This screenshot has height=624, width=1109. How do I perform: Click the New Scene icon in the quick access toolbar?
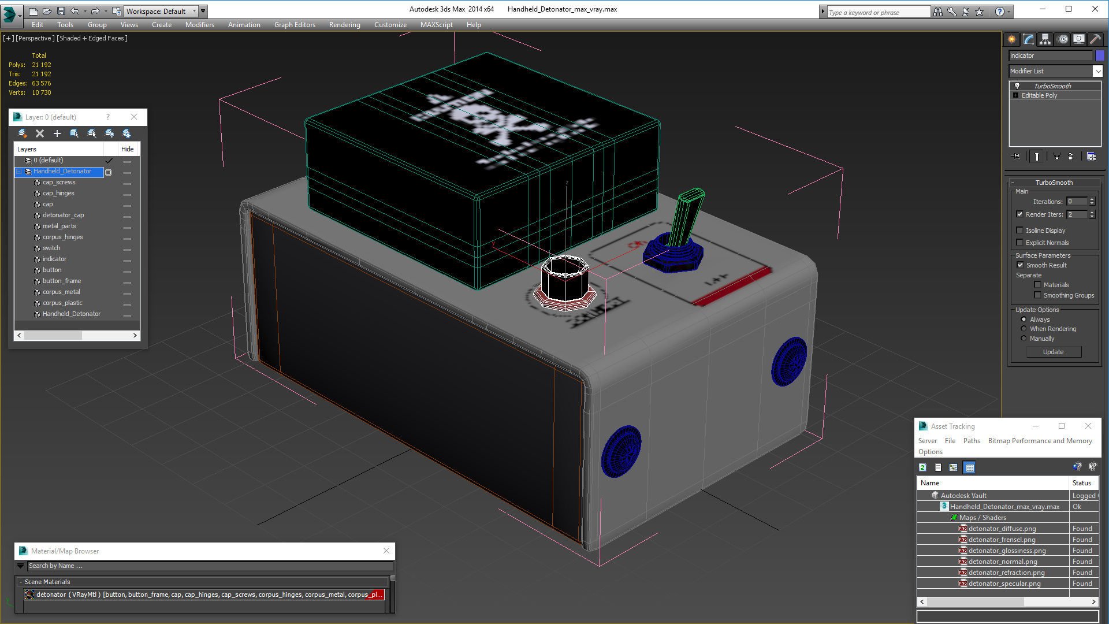point(33,11)
